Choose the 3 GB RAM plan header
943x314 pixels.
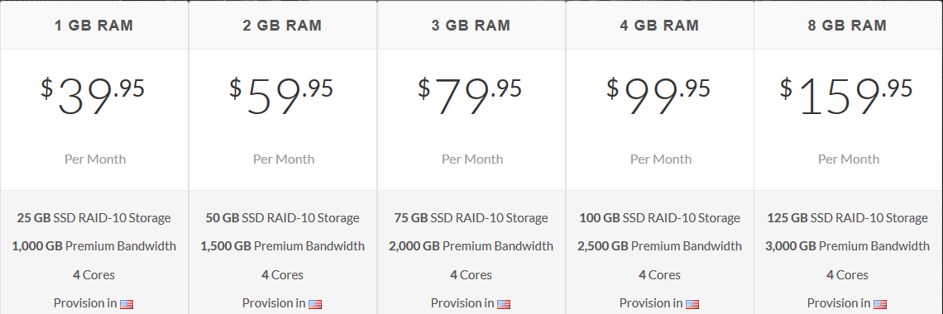pyautogui.click(x=471, y=26)
